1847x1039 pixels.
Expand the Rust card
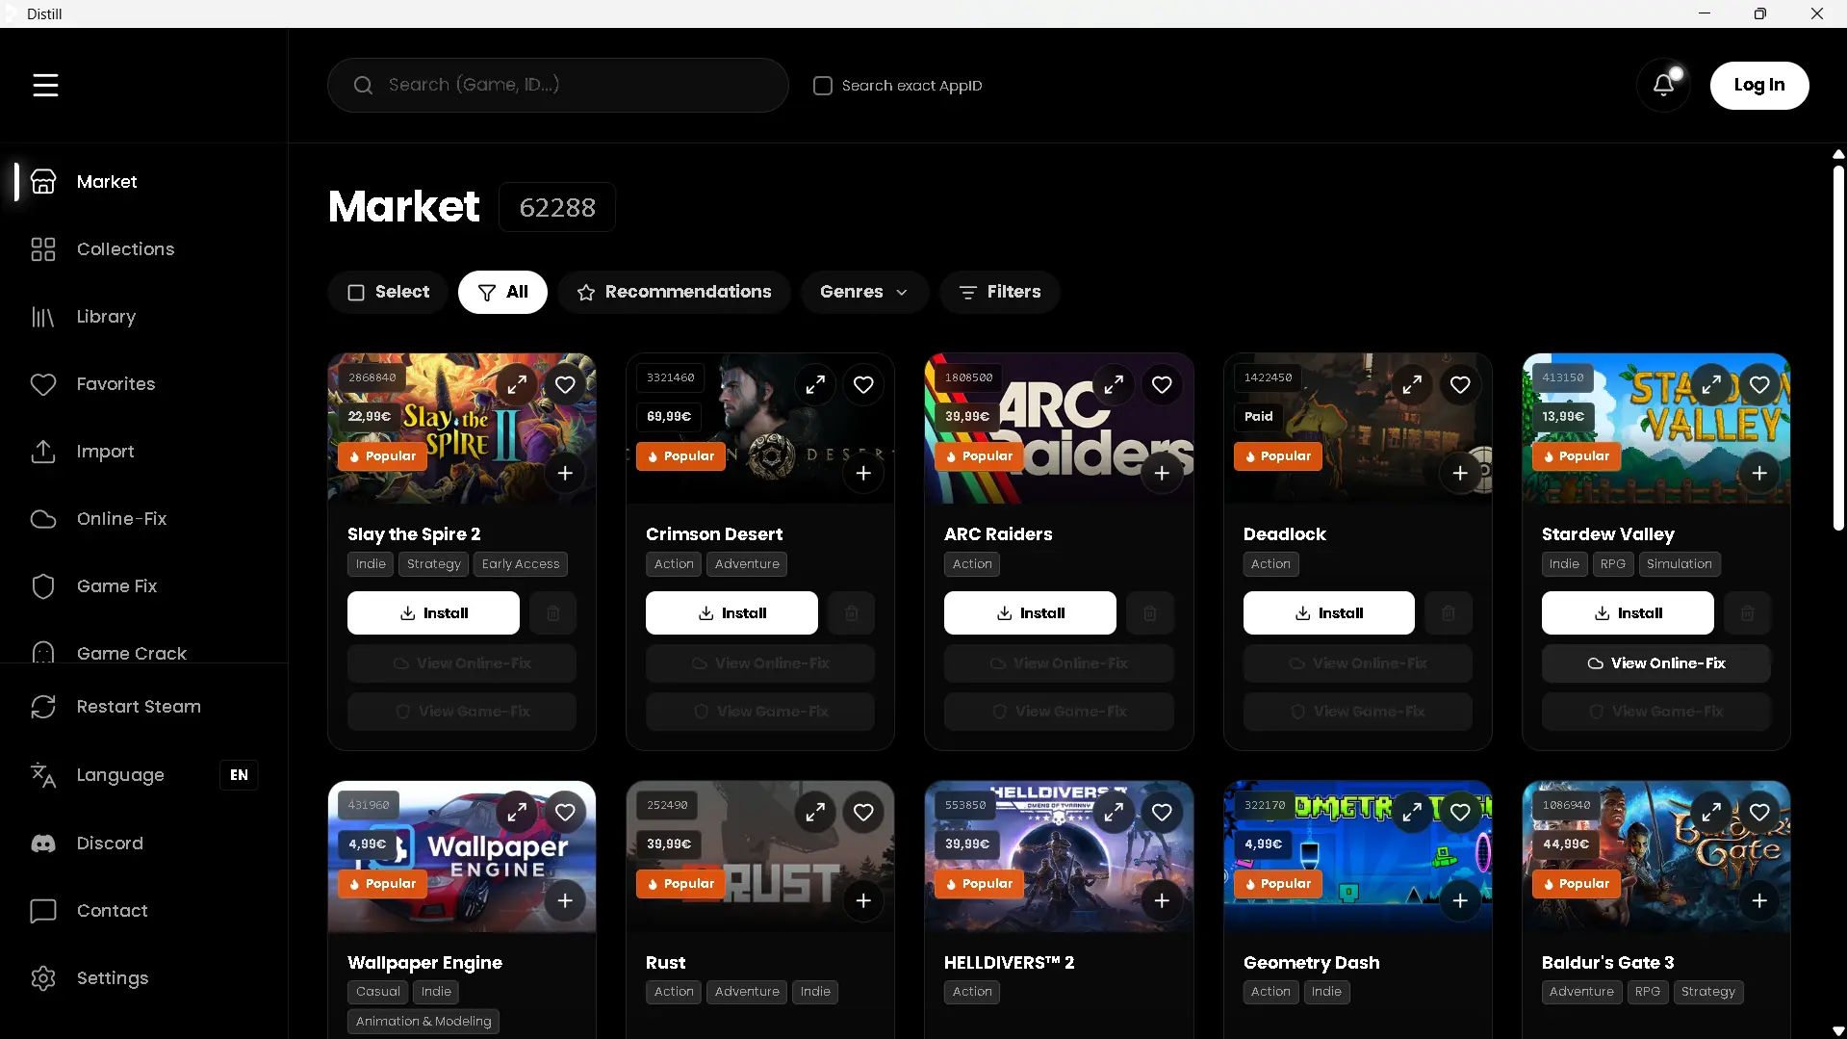click(815, 813)
